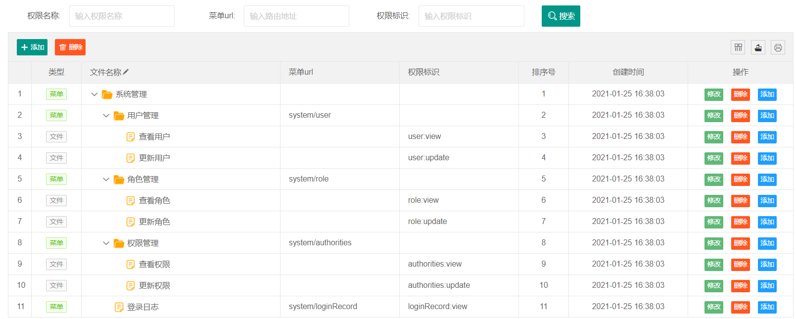The image size is (796, 319).
Task: Open the column filter grid icon
Action: click(x=738, y=47)
